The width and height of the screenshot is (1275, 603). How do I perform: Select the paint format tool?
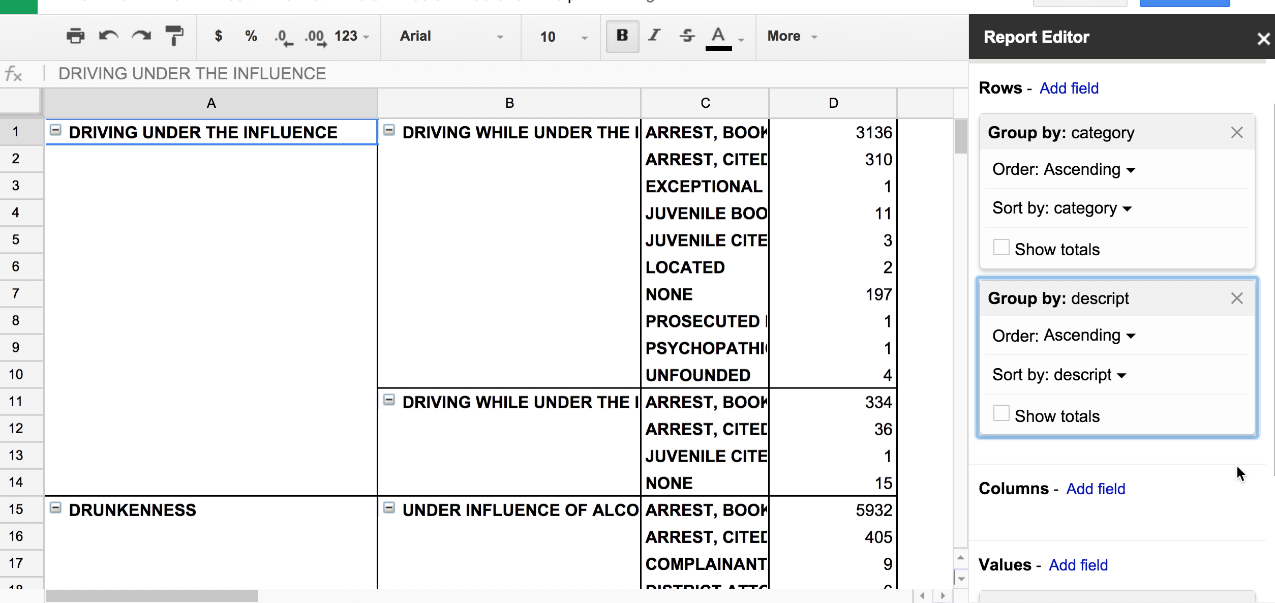pyautogui.click(x=174, y=36)
